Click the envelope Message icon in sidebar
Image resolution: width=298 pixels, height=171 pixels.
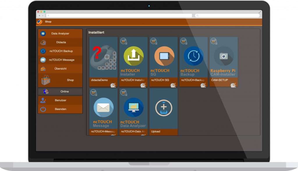43,60
